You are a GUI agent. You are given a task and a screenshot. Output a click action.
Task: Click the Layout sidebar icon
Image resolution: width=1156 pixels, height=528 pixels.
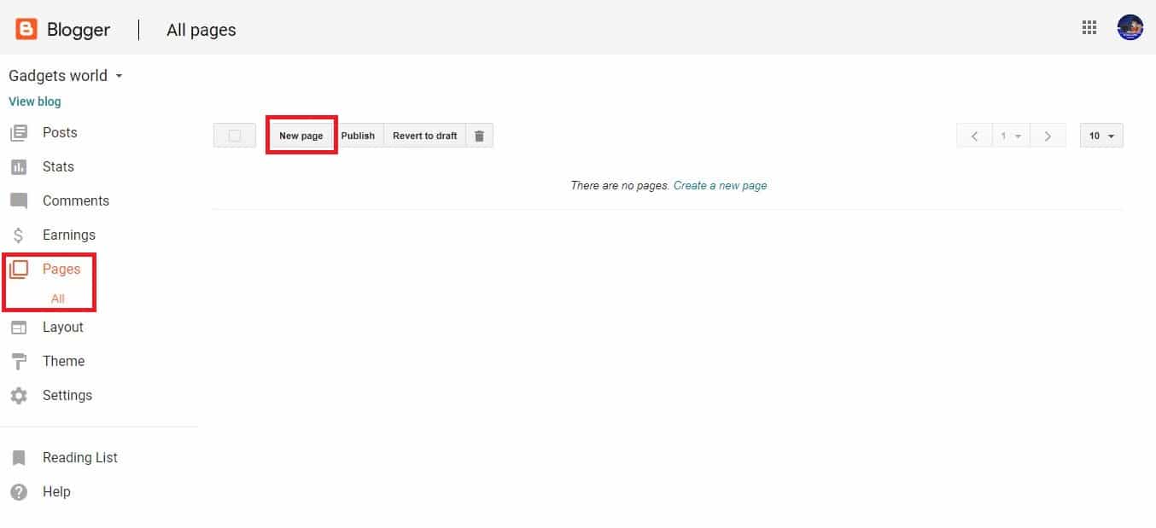[18, 328]
